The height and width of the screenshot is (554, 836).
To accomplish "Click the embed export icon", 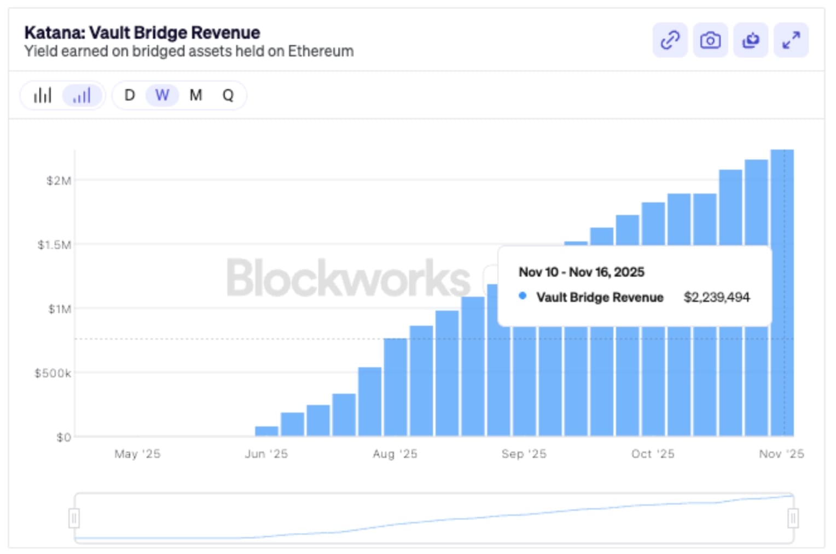I will 751,40.
